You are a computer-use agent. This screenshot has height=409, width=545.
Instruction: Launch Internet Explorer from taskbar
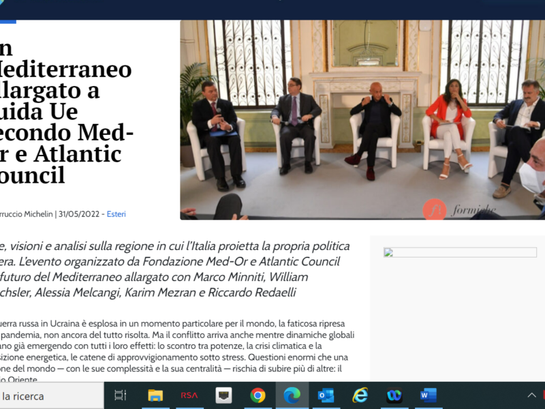[x=360, y=395]
